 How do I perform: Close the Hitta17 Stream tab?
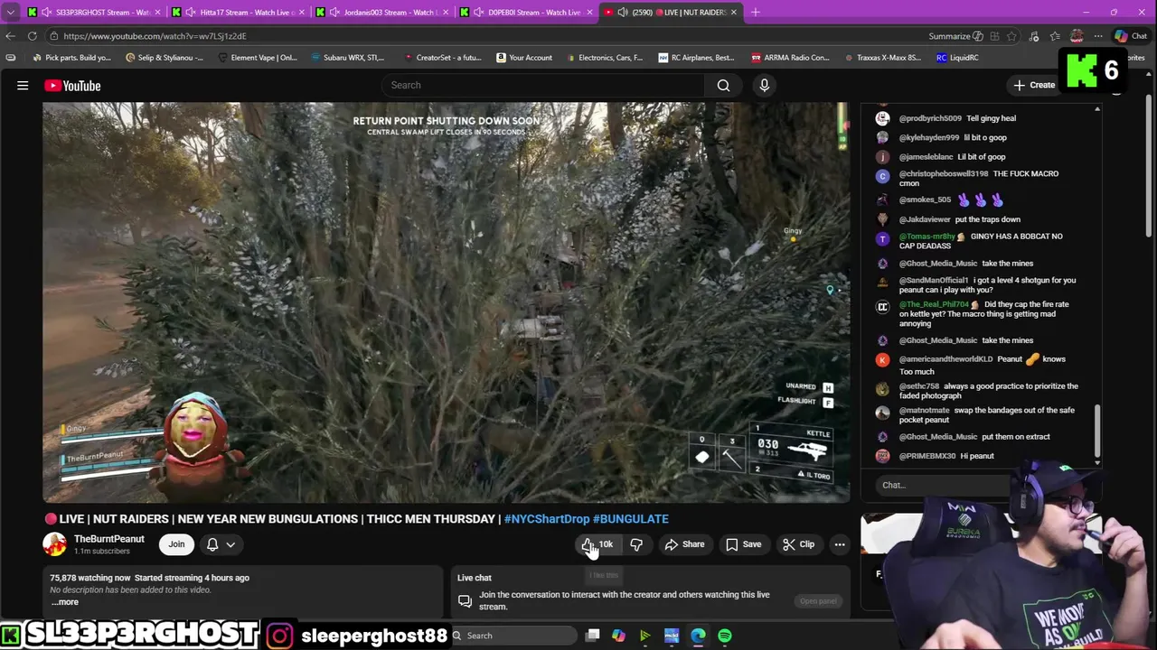(x=301, y=12)
